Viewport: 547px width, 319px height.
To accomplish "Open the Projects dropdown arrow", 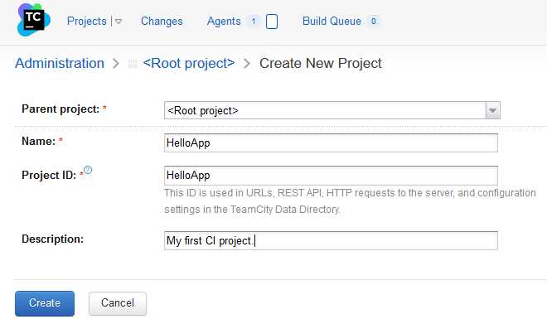I will click(x=119, y=22).
